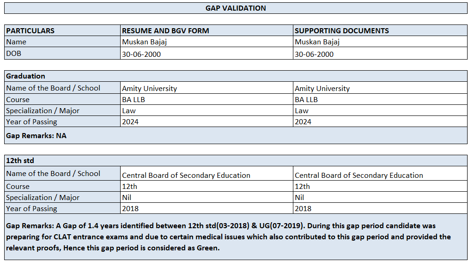The height and width of the screenshot is (261, 468).
Task: Click the supporting documents 2018 year cell
Action: tap(380, 208)
